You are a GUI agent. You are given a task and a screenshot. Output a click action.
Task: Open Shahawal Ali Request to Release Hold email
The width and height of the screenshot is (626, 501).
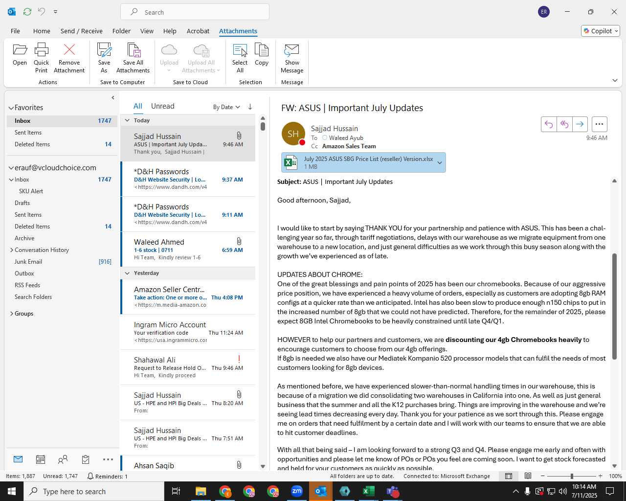[x=188, y=367]
